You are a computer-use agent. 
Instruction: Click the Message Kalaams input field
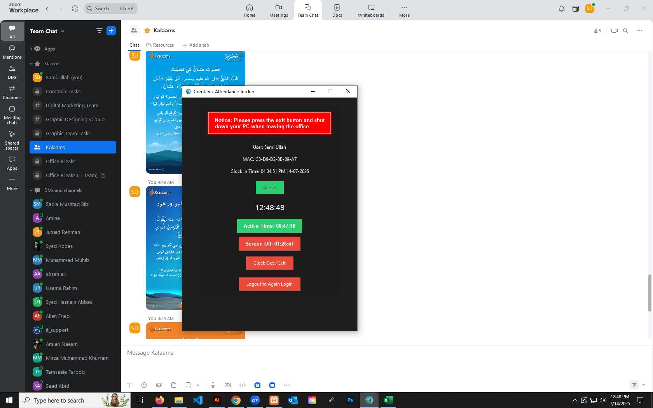(x=387, y=353)
